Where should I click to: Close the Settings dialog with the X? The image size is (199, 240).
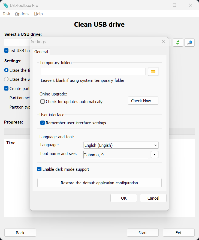coord(163,41)
